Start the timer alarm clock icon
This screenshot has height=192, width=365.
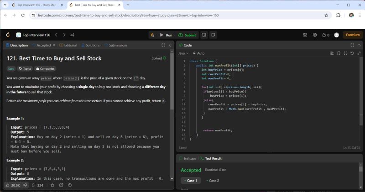(x=204, y=35)
